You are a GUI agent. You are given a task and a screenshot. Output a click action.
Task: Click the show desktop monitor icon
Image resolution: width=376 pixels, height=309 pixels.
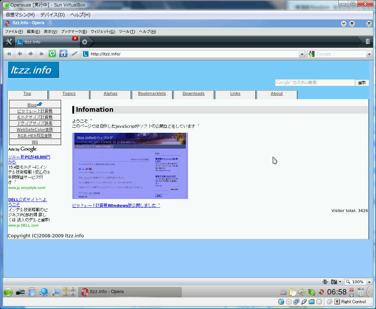coord(56,292)
